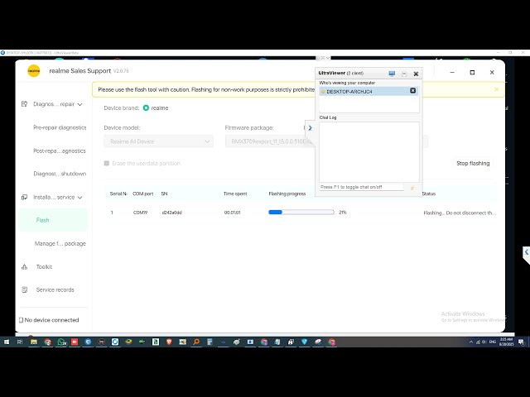Viewport: 530px width, 397px height.
Task: Click the COM port column header
Action: click(x=142, y=194)
